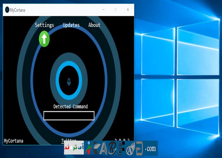Screen dimensions: 222x158
Task: Click the MyCortana app icon in title bar
Action: point(7,10)
